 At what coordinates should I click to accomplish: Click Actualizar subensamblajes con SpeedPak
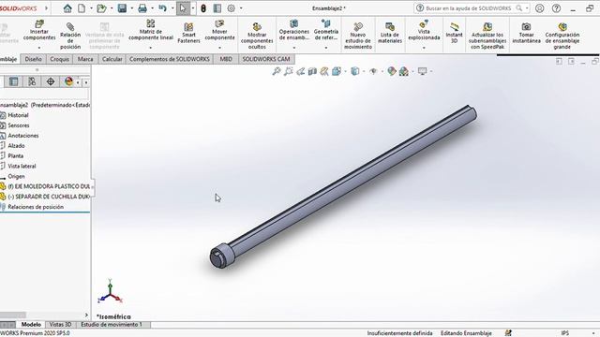[x=487, y=36]
